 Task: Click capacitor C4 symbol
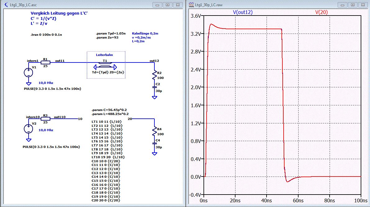coord(155,143)
